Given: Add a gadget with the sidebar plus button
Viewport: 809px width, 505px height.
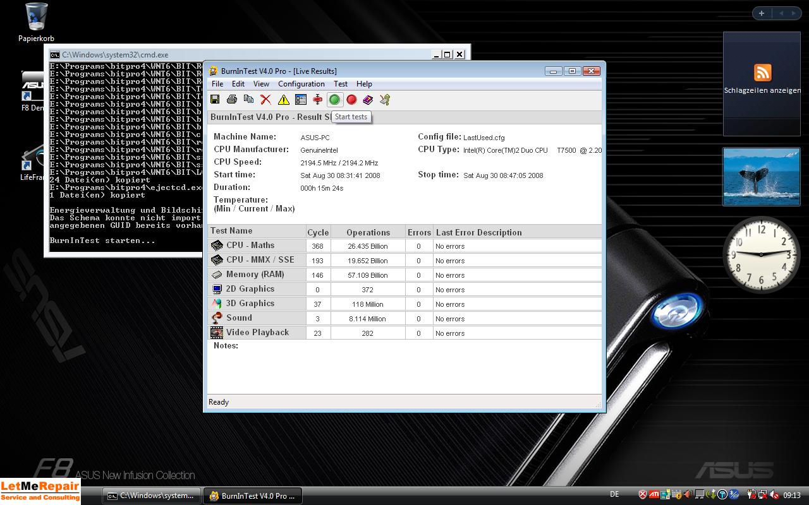Looking at the screenshot, I should coord(762,13).
